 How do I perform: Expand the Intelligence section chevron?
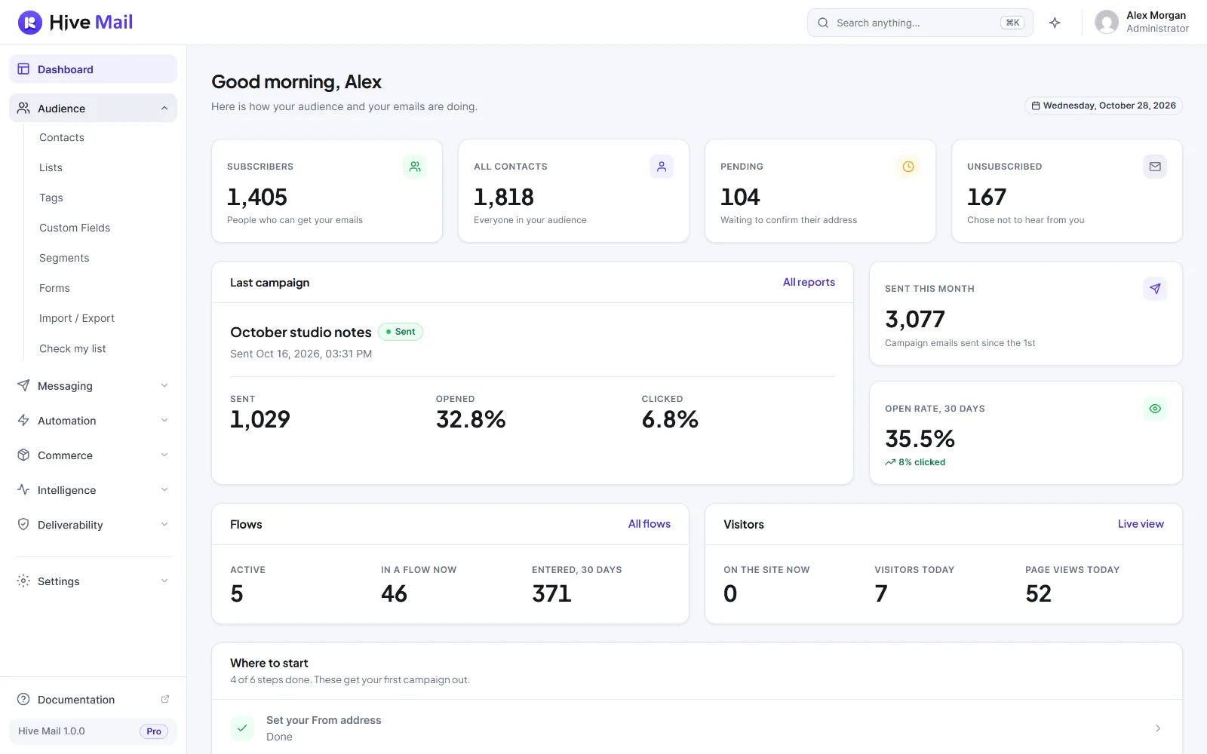point(164,489)
